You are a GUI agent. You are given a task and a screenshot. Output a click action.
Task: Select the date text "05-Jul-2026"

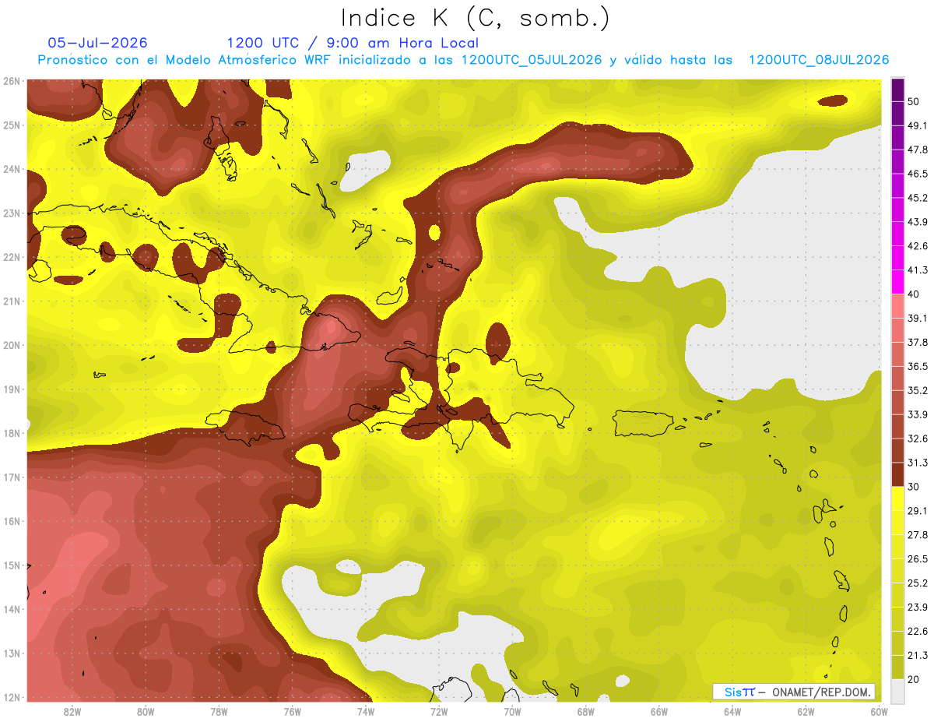pos(98,43)
